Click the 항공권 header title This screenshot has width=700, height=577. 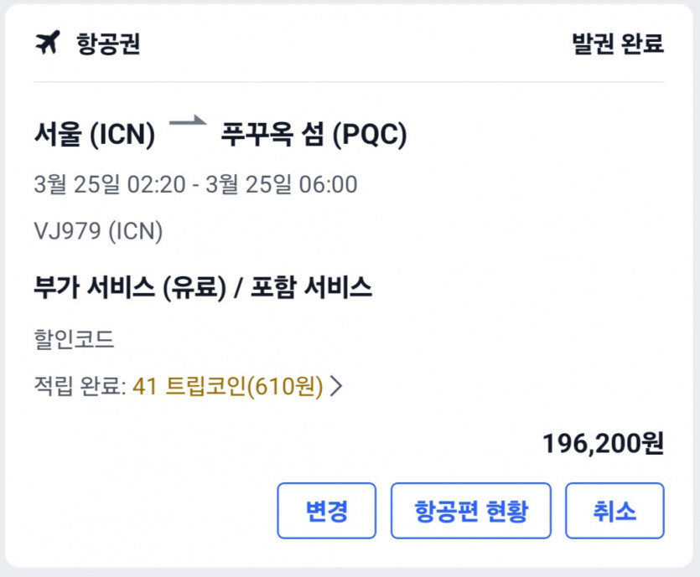pyautogui.click(x=108, y=44)
